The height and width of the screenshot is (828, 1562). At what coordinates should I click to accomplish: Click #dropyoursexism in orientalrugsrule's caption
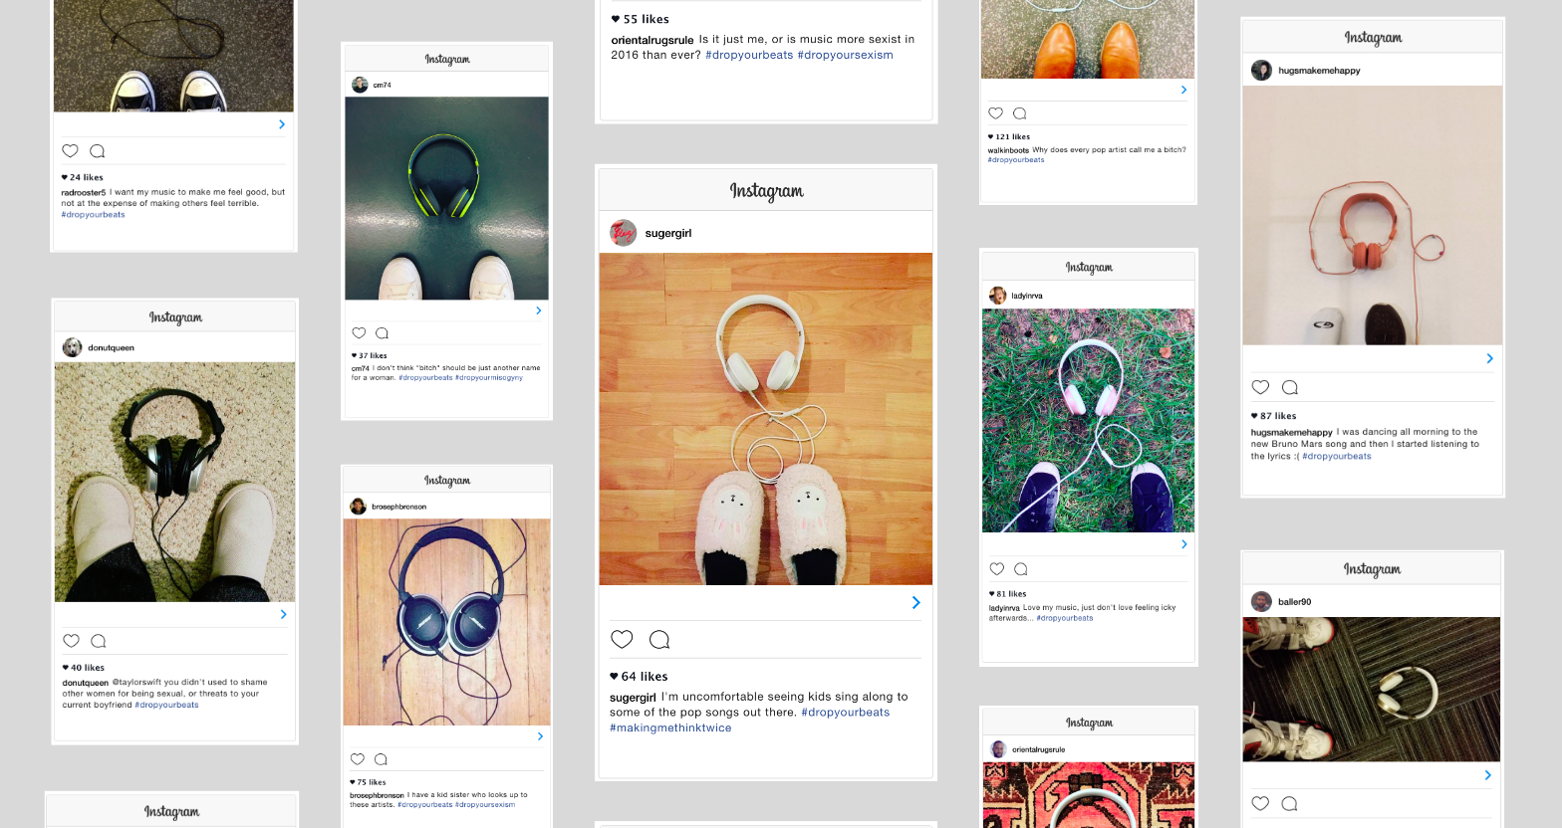pos(845,56)
